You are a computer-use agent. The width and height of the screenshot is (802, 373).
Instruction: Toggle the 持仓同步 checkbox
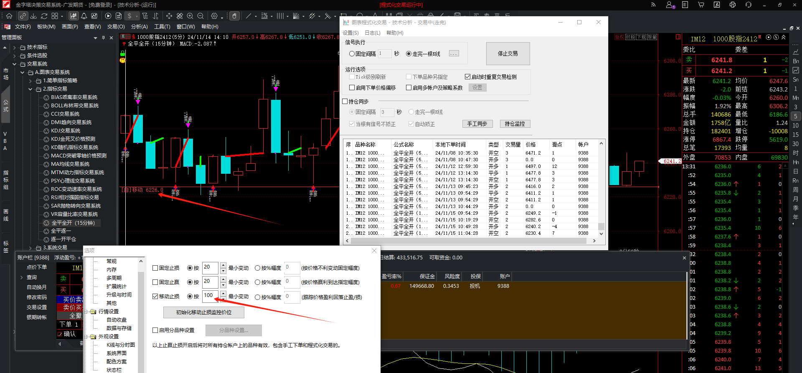coord(345,101)
